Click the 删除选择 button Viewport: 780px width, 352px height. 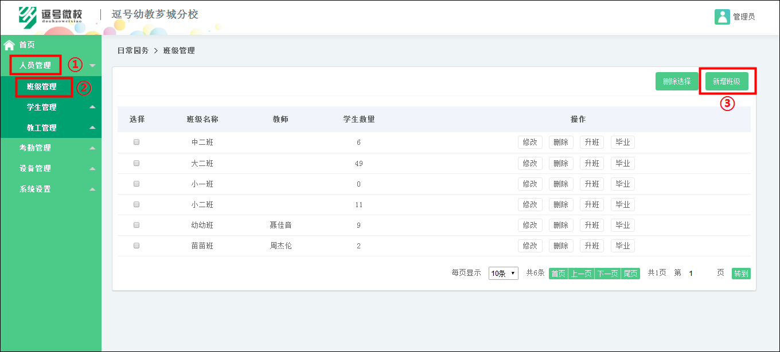677,81
